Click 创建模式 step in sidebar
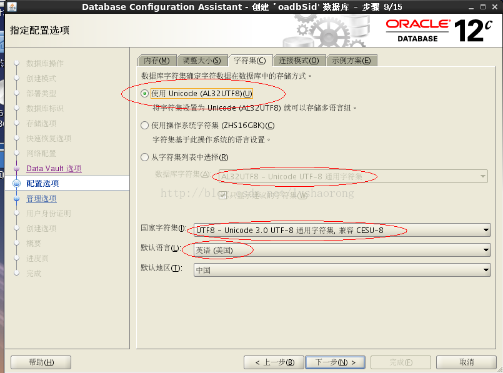The height and width of the screenshot is (373, 503). pos(41,79)
